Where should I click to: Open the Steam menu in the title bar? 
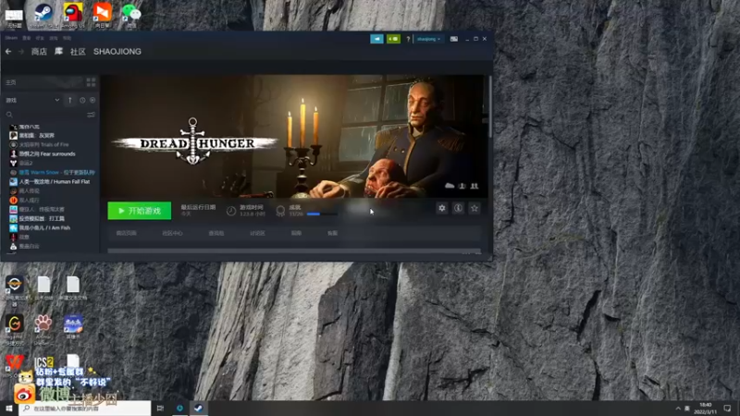[x=11, y=38]
